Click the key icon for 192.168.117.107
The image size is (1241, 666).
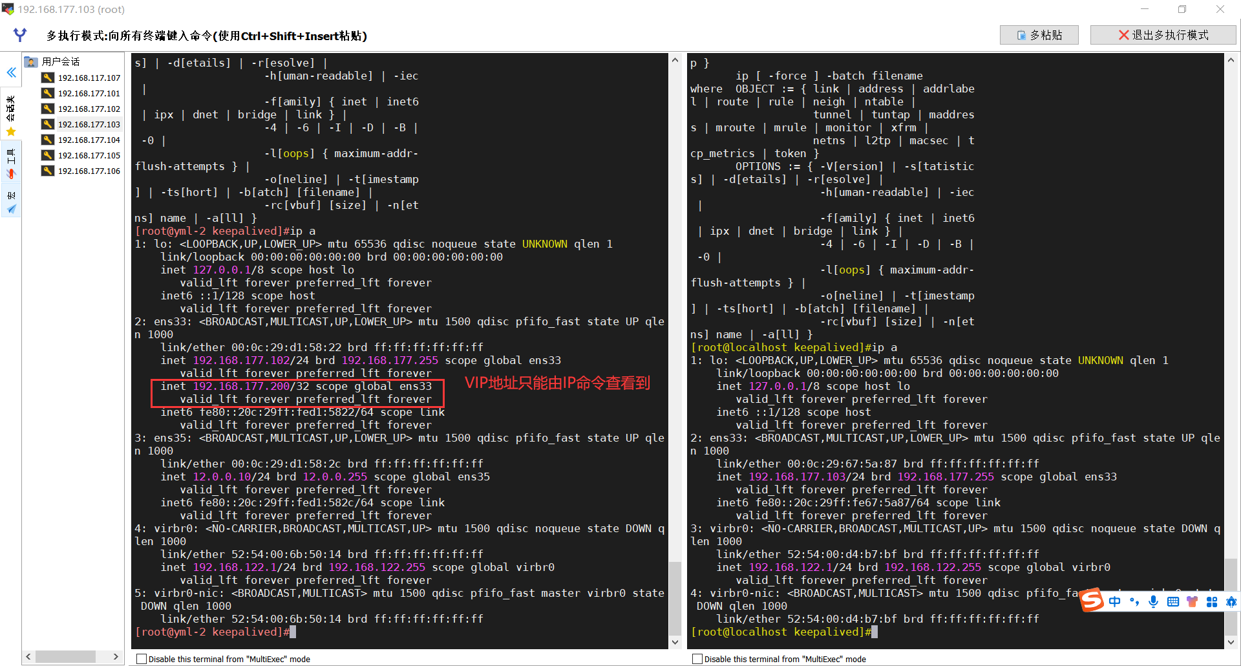point(48,78)
